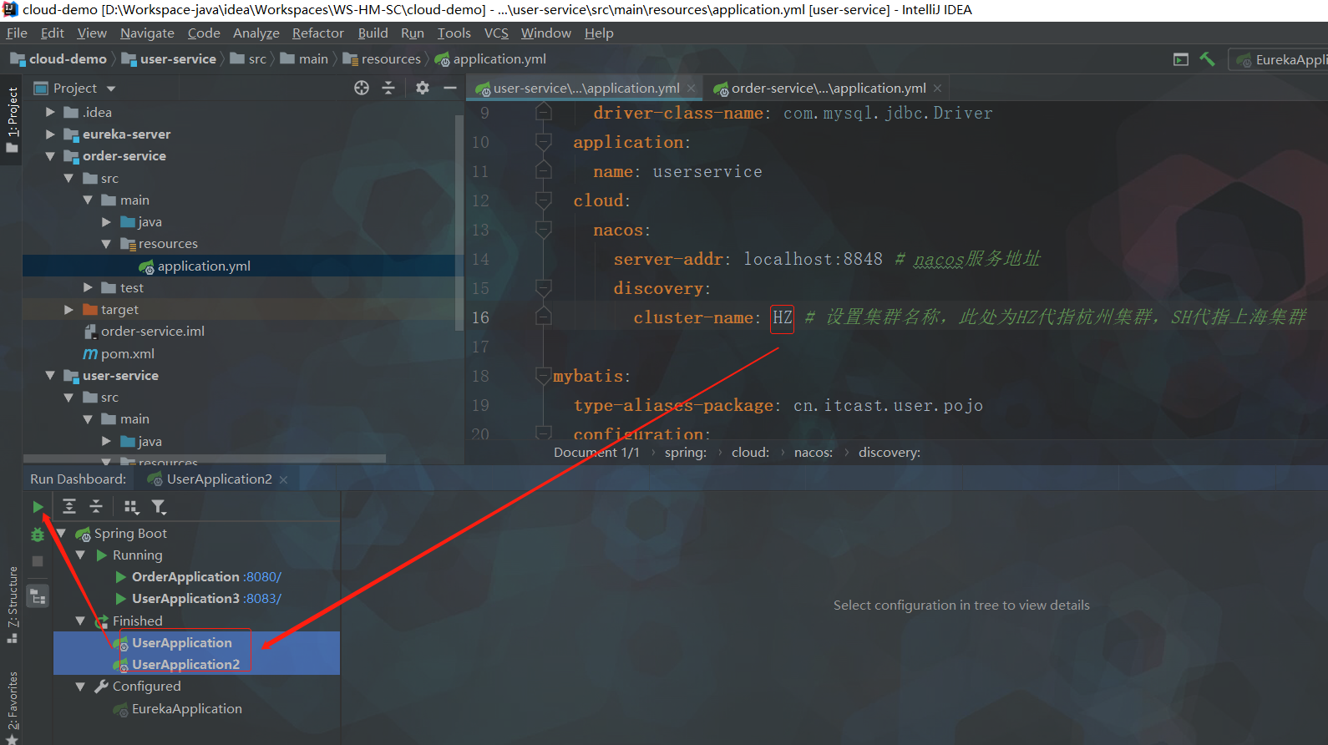This screenshot has height=745, width=1328.
Task: Collapse the Running group
Action: point(80,555)
